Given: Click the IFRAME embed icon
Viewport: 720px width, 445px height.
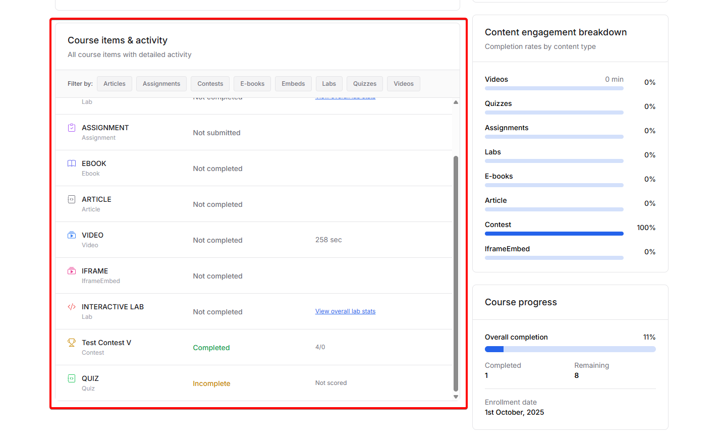Looking at the screenshot, I should tap(72, 271).
